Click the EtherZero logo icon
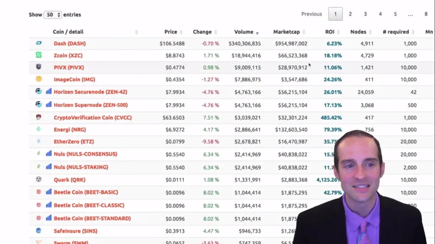This screenshot has width=435, height=244. [x=38, y=141]
